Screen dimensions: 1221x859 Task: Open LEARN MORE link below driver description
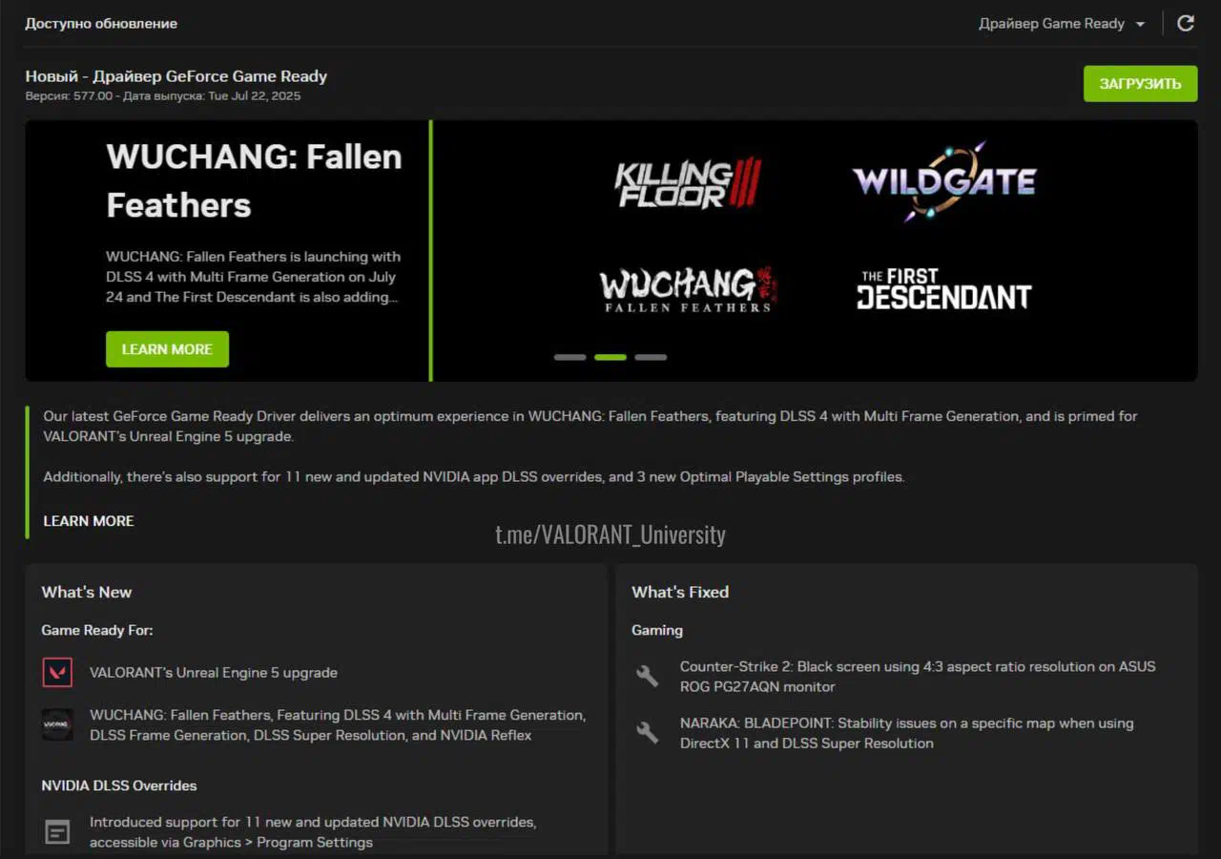pos(89,521)
